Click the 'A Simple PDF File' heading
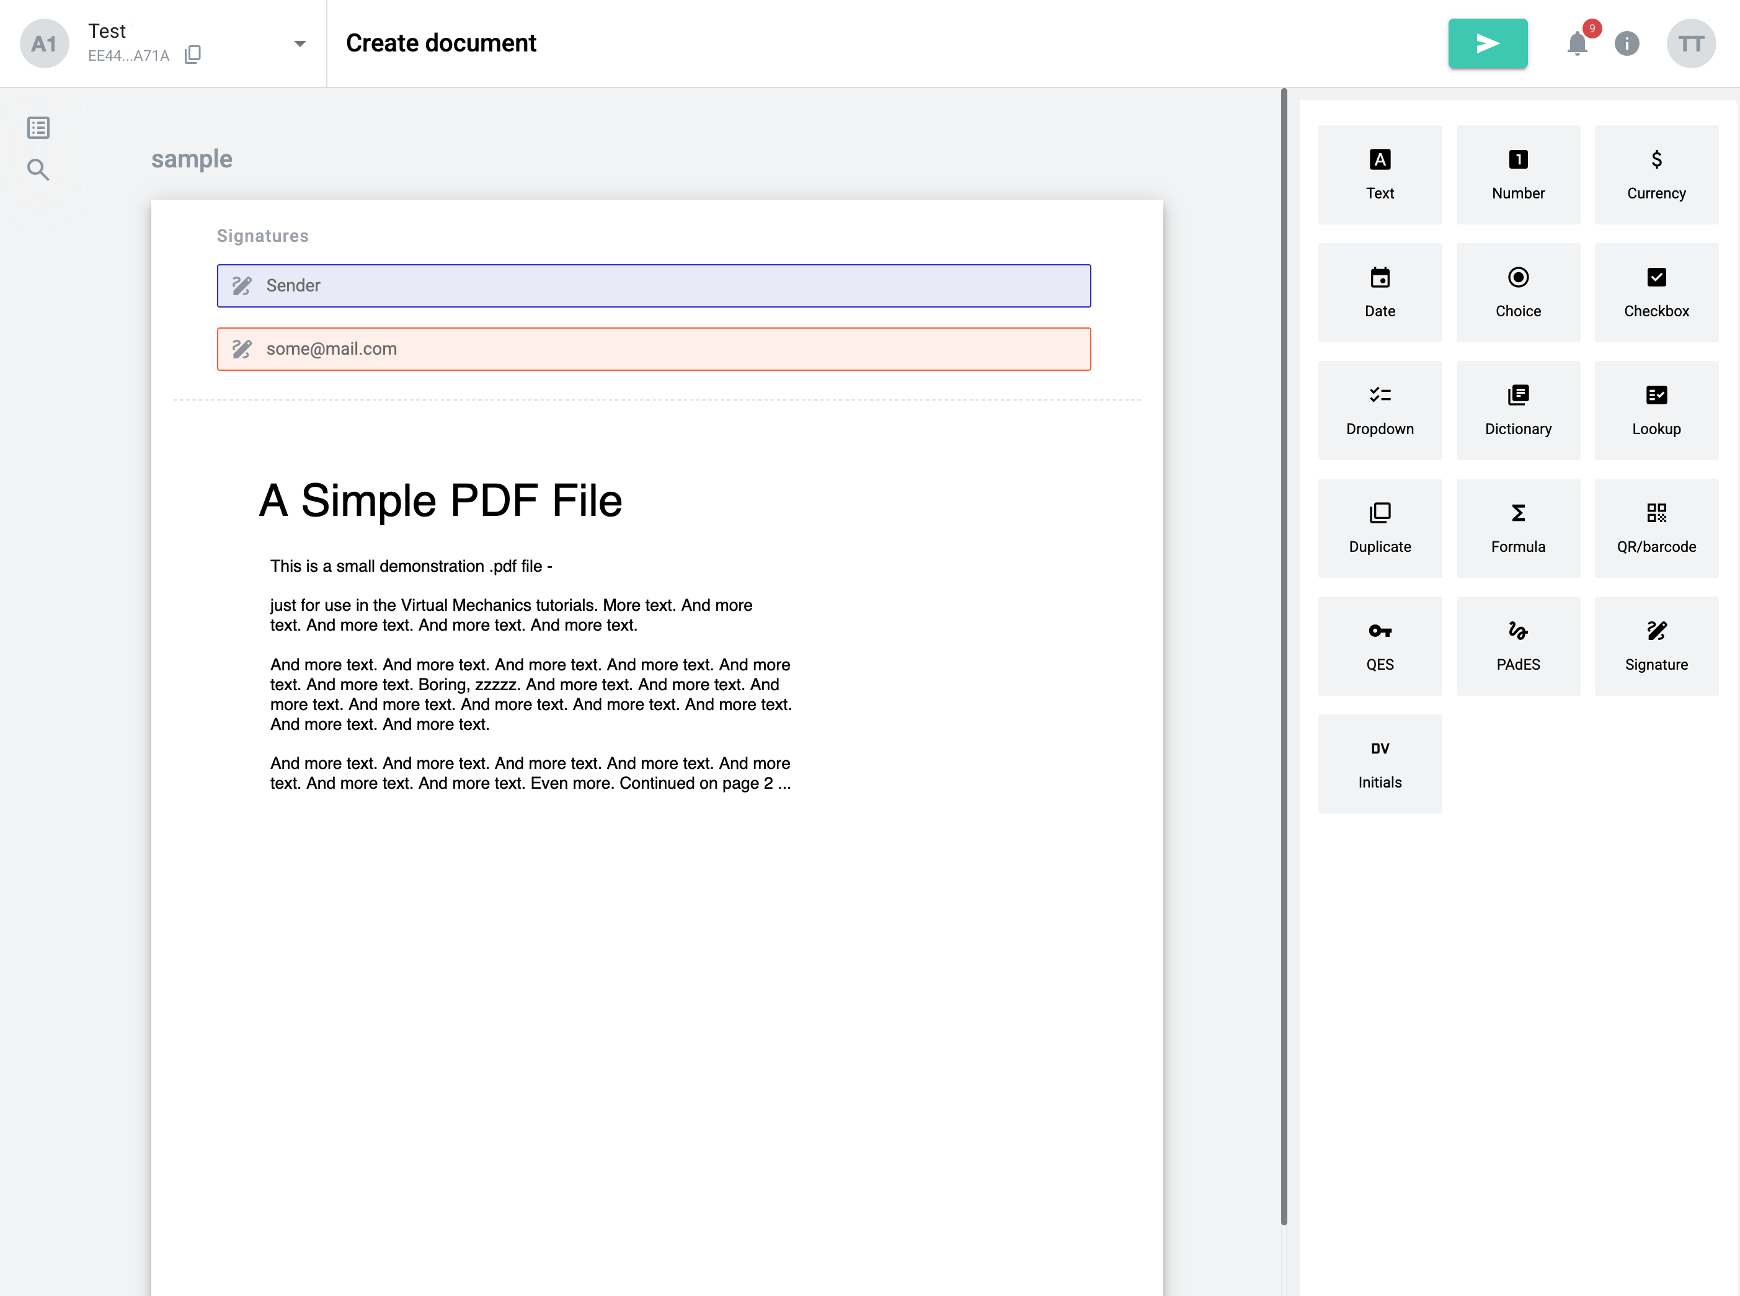The width and height of the screenshot is (1740, 1296). coord(440,500)
